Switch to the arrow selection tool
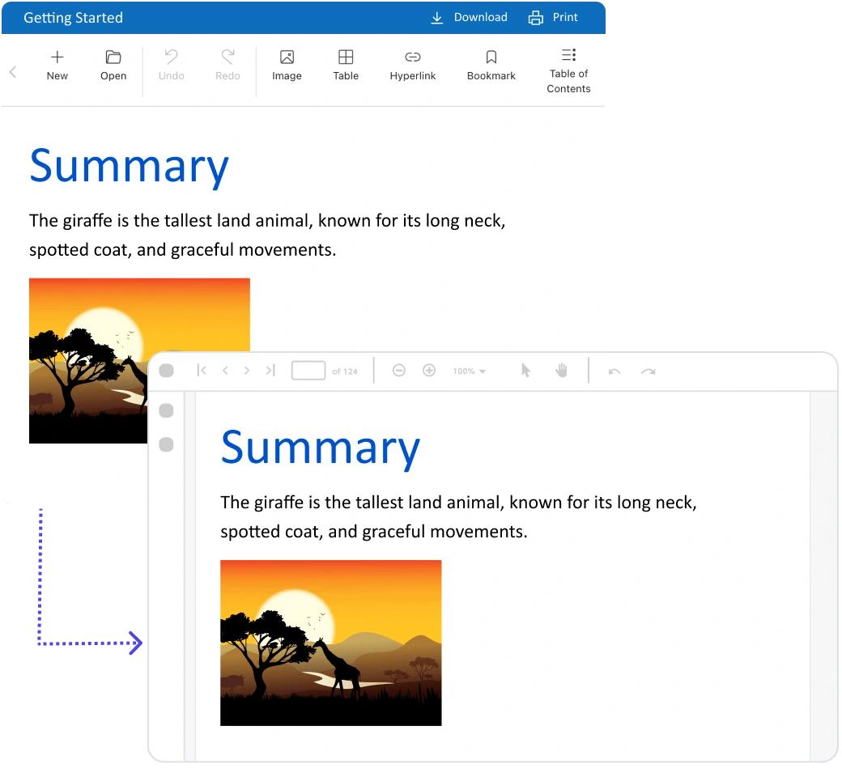 pos(525,371)
